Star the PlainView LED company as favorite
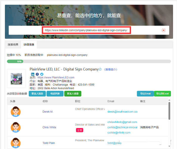 100,69
